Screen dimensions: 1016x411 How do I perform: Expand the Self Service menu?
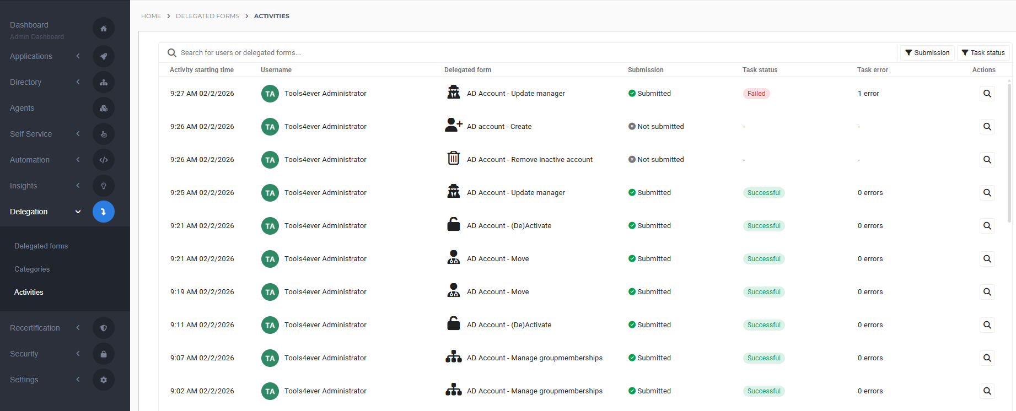pyautogui.click(x=78, y=134)
